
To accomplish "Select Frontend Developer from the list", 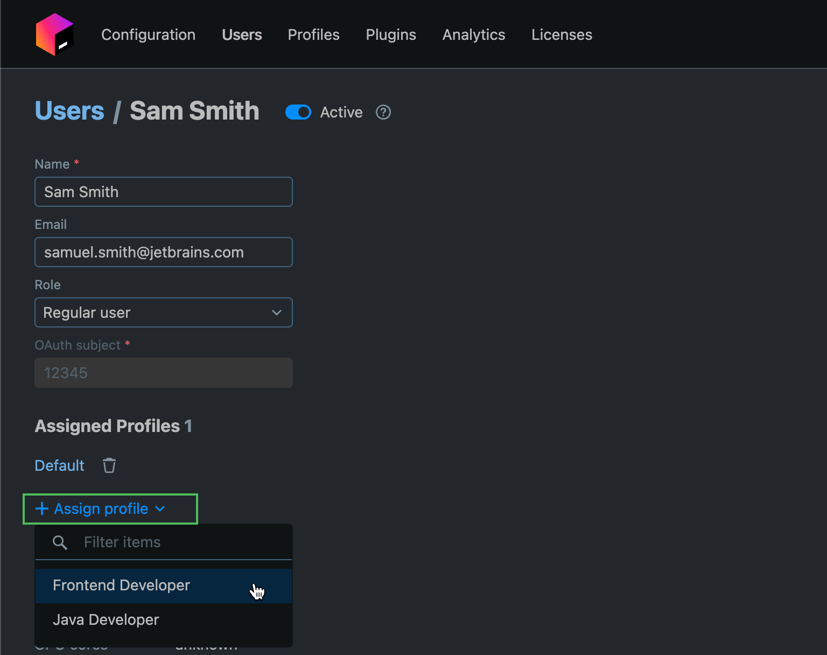I will (x=122, y=586).
